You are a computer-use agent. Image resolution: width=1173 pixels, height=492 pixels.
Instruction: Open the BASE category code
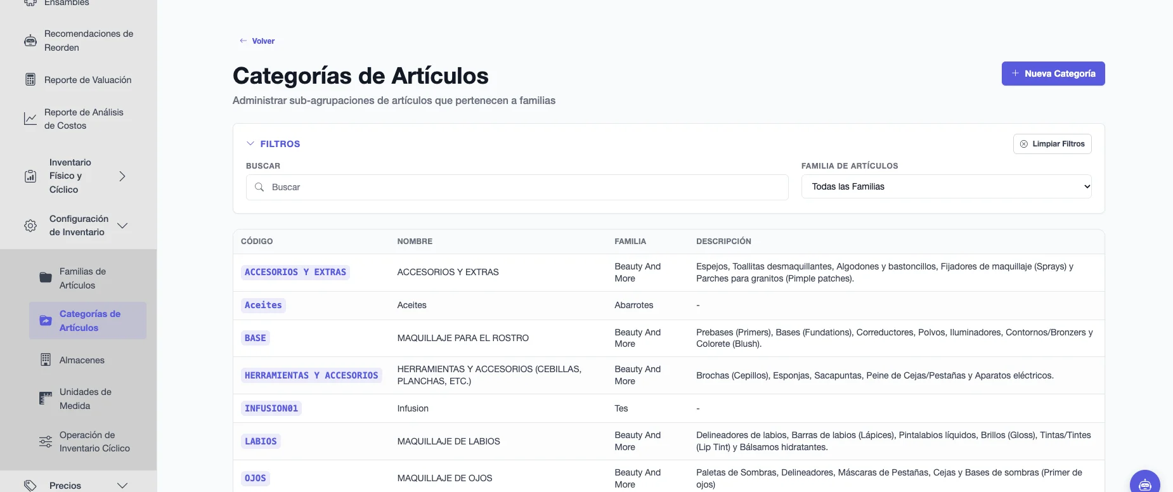point(256,338)
